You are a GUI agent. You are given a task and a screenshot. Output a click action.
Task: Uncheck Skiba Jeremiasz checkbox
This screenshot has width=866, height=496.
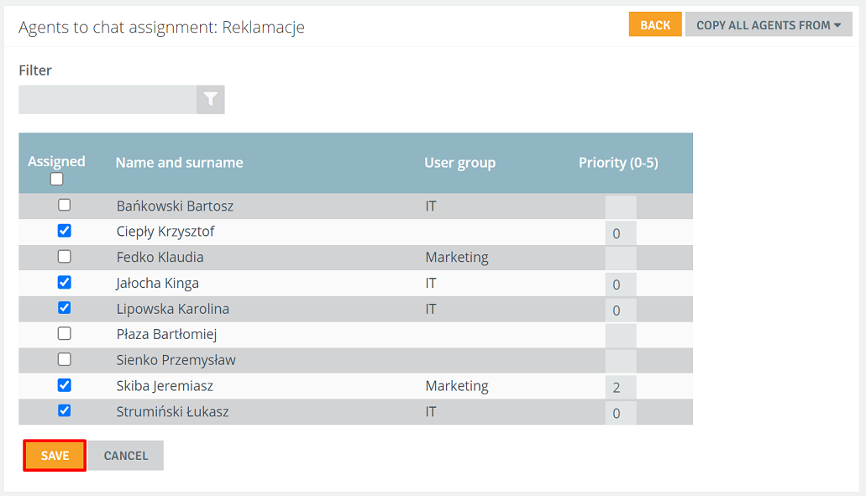coord(64,385)
